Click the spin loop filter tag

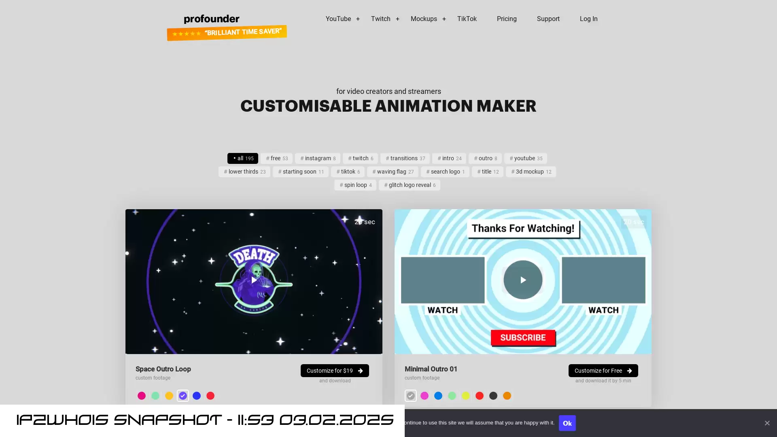coord(355,185)
